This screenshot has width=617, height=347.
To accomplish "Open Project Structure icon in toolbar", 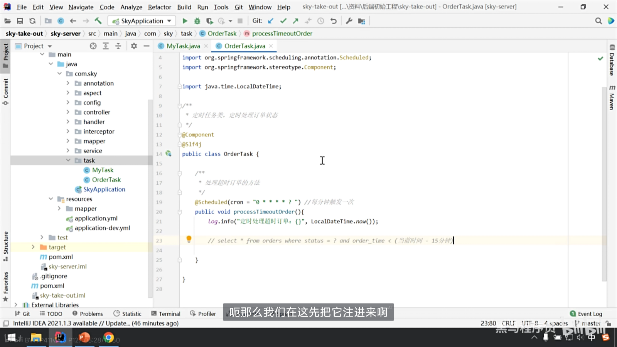I will (361, 21).
